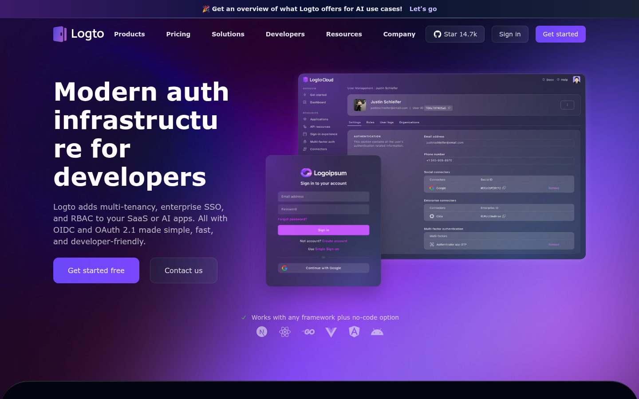
Task: Click the Logto logo in the header
Action: coord(79,34)
